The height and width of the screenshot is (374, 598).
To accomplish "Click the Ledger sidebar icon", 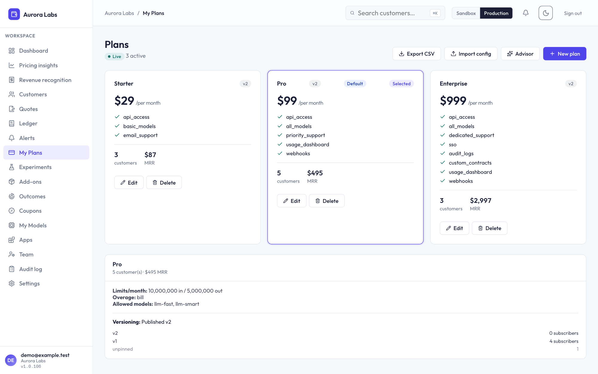I will (x=12, y=123).
